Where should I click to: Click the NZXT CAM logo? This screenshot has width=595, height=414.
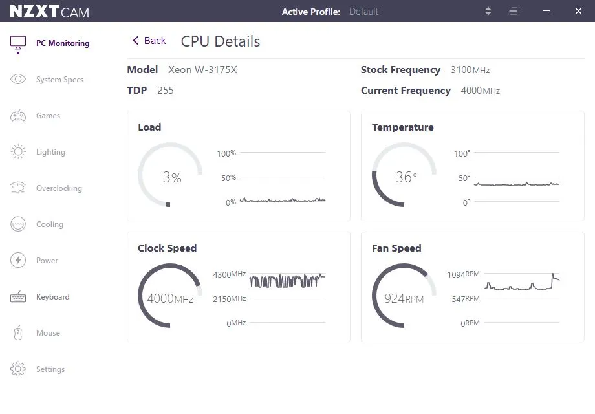(49, 12)
